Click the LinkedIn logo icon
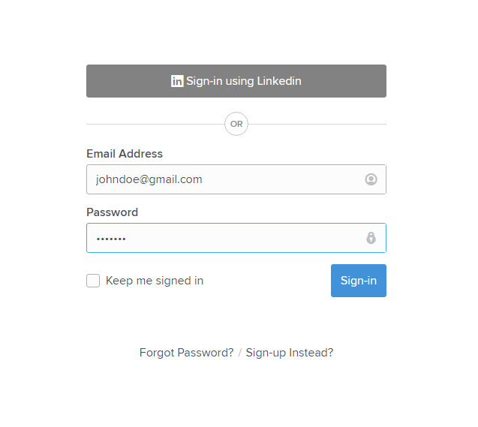 click(x=177, y=81)
